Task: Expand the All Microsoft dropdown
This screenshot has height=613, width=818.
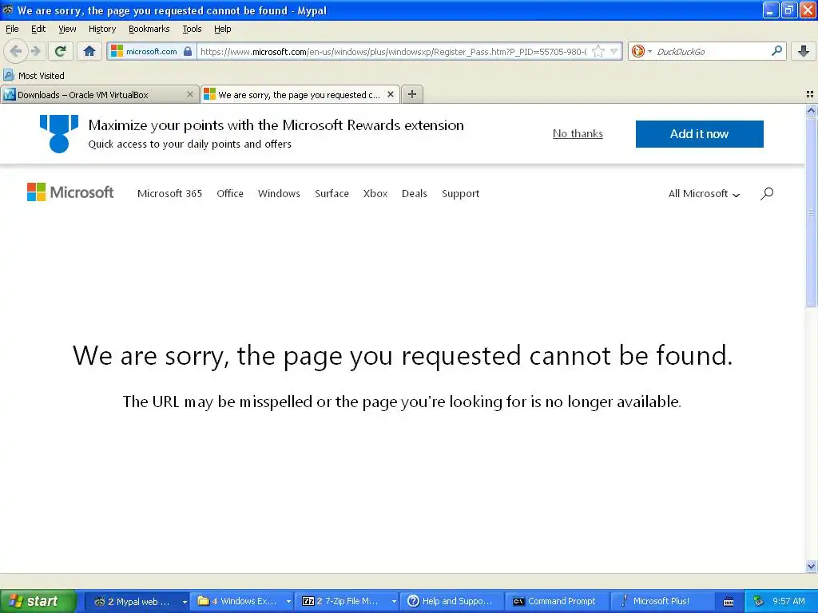Action: pos(704,193)
